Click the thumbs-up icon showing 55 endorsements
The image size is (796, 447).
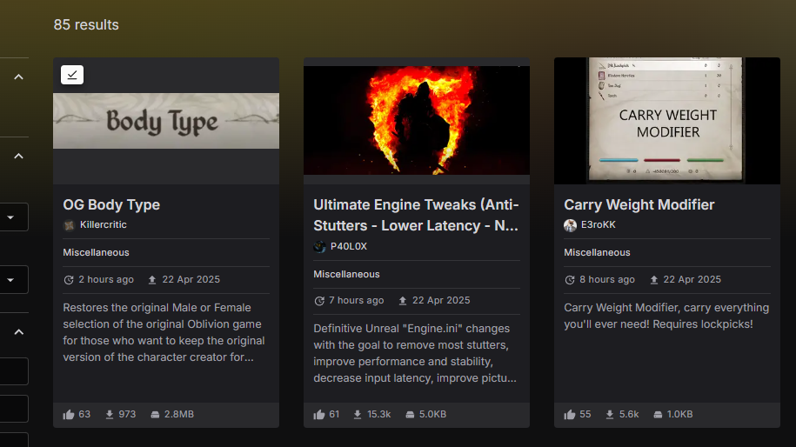tap(570, 415)
